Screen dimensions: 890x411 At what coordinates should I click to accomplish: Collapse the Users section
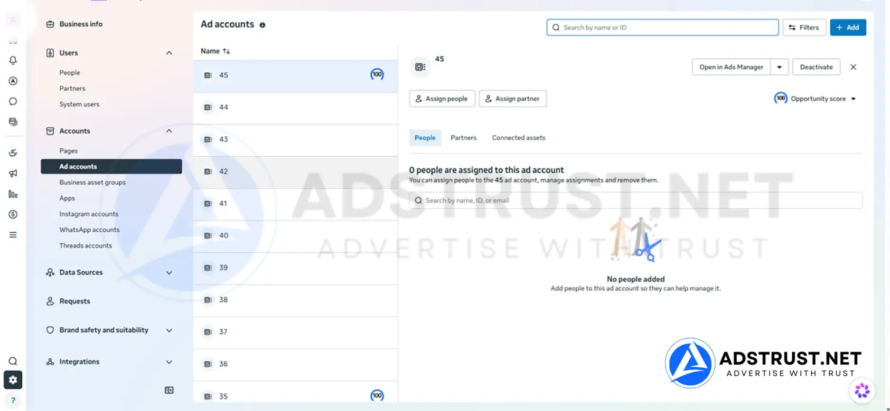point(169,53)
